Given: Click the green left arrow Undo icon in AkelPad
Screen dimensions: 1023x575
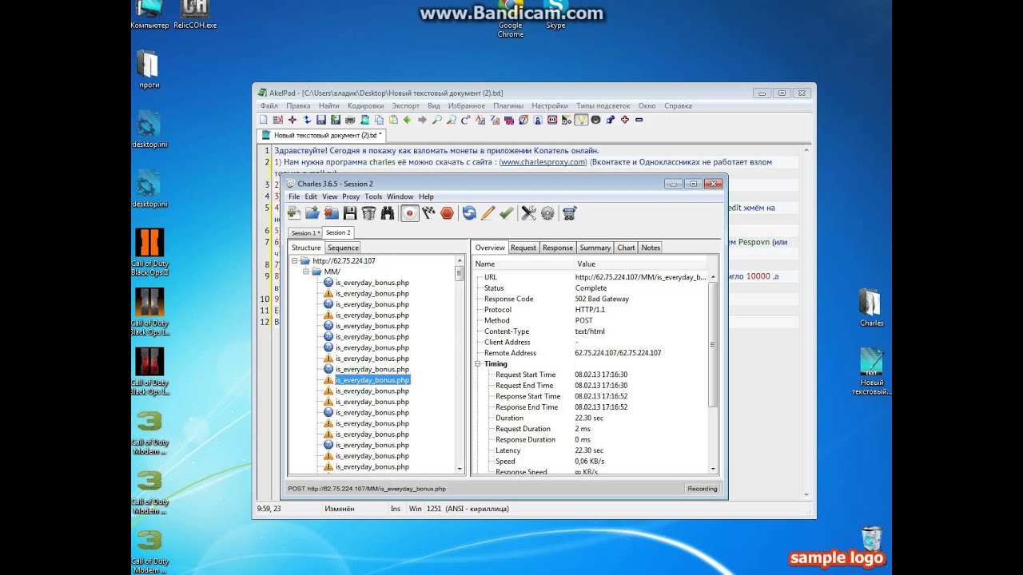Looking at the screenshot, I should click(x=408, y=120).
